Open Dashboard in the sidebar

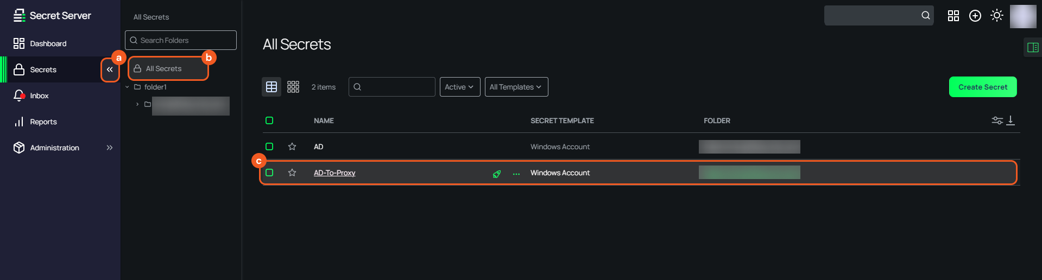48,43
